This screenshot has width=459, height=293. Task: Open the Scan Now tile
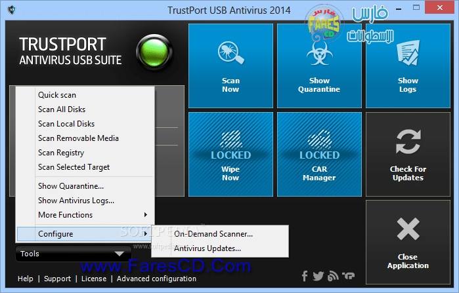point(230,66)
